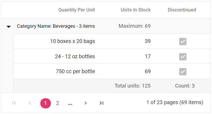The height and width of the screenshot is (114, 212).
Task: Toggle Discontinued checkbox for 10 boxes x 20 bags
Action: coord(183,41)
